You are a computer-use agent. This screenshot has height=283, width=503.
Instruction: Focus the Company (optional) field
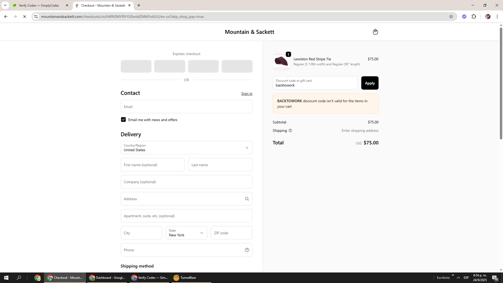(186, 182)
